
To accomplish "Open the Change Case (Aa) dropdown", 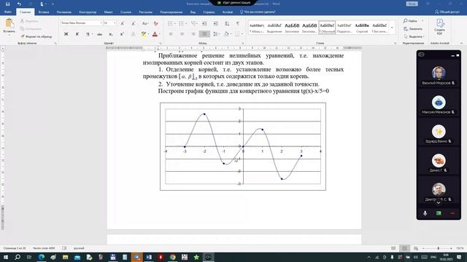I will (x=145, y=23).
